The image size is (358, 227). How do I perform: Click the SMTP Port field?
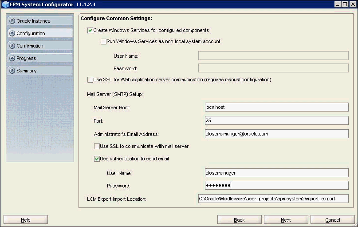click(277, 120)
